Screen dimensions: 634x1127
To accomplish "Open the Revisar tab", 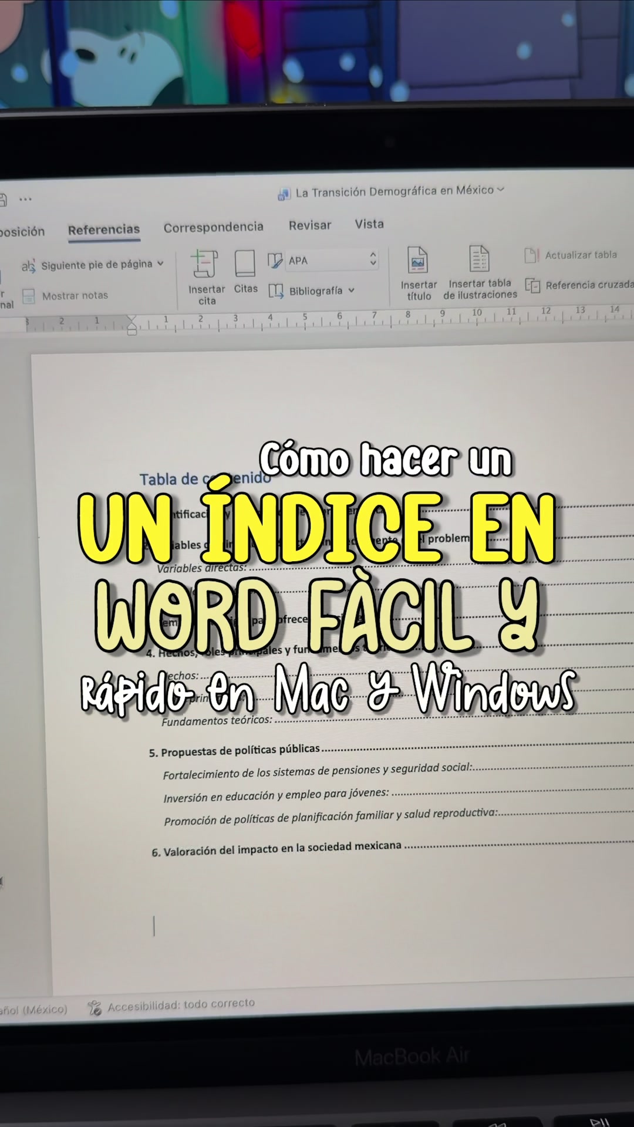I will (x=310, y=225).
